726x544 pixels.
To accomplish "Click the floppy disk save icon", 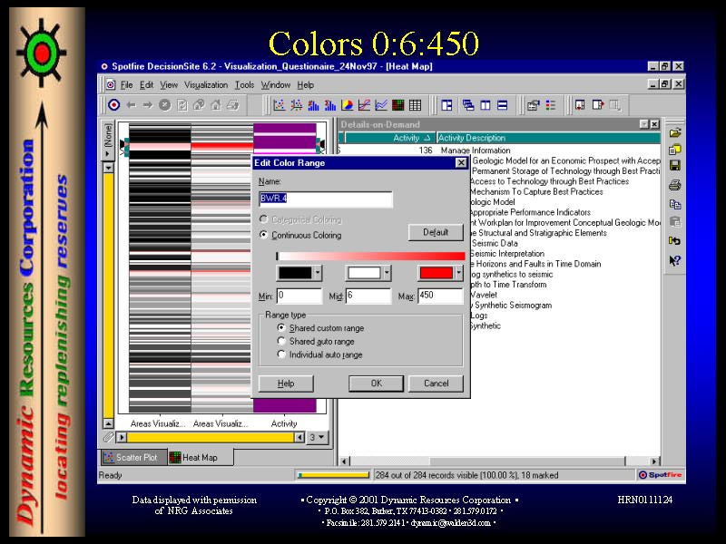I will [674, 166].
